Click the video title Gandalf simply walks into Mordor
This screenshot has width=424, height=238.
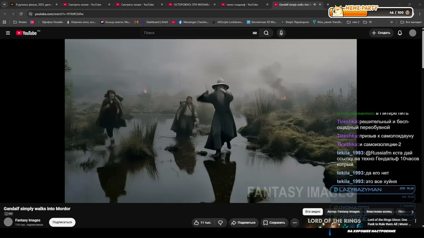point(37,209)
